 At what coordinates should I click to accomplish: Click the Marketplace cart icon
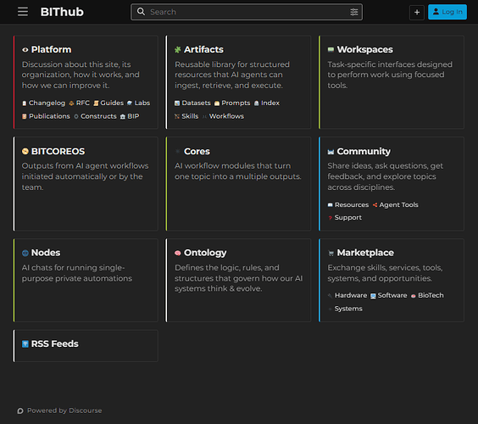pos(331,254)
